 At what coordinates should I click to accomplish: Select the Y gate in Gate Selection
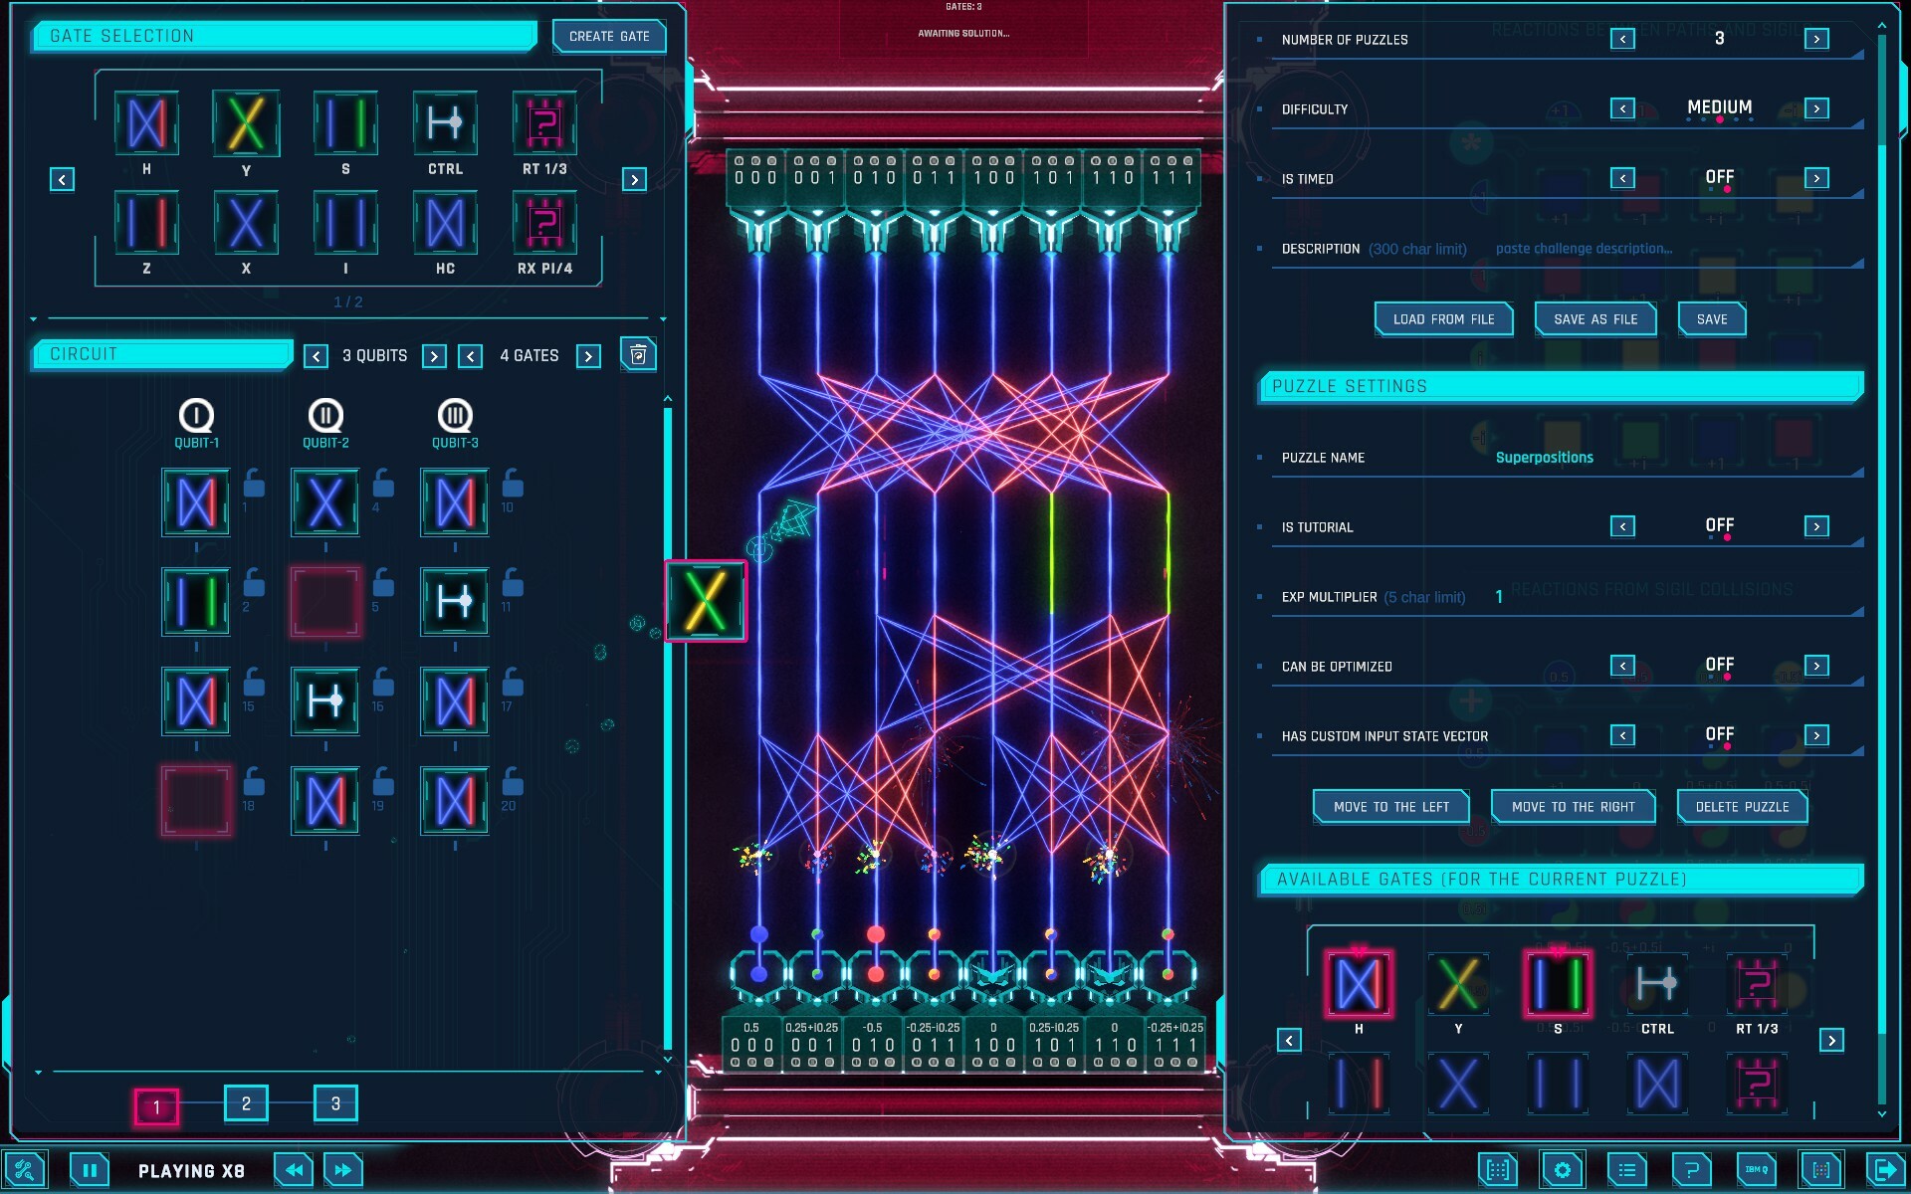click(x=246, y=123)
